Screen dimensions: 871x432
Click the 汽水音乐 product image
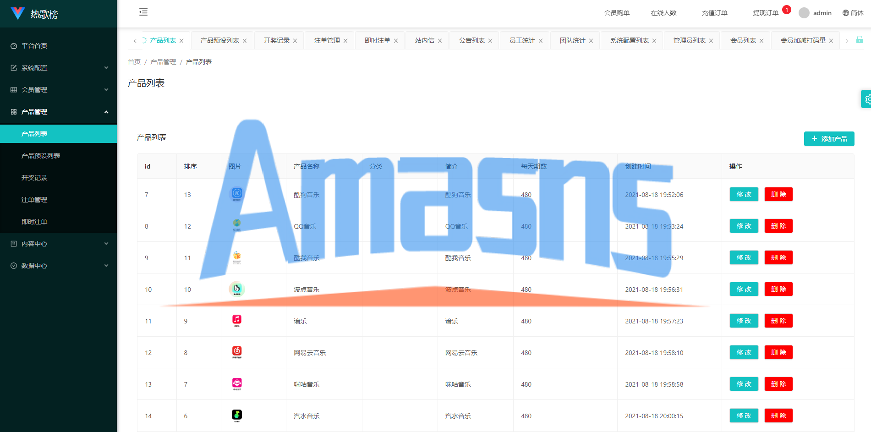(237, 416)
